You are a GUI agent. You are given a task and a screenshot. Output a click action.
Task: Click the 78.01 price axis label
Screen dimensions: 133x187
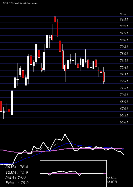click(x=124, y=53)
